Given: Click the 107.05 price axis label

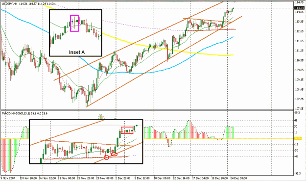Looking at the screenshot, I should click(299, 109).
